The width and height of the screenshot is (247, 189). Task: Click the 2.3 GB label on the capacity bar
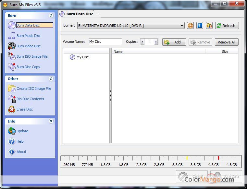pos(141,165)
